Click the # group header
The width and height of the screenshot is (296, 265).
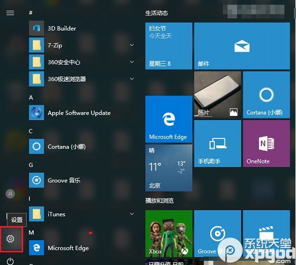[x=31, y=13]
